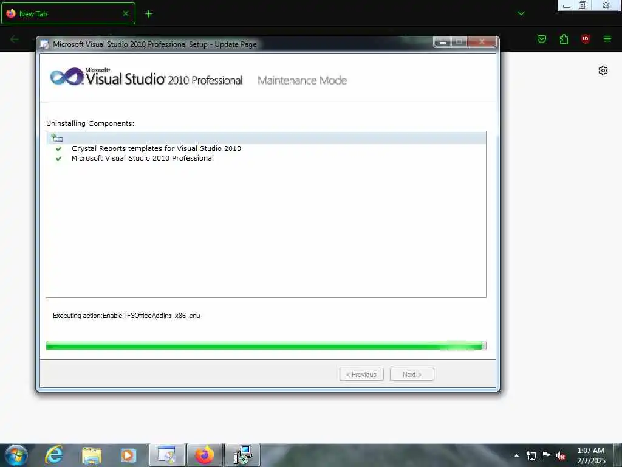Open the clock showing 1:07 AM
The height and width of the screenshot is (467, 622).
point(590,451)
